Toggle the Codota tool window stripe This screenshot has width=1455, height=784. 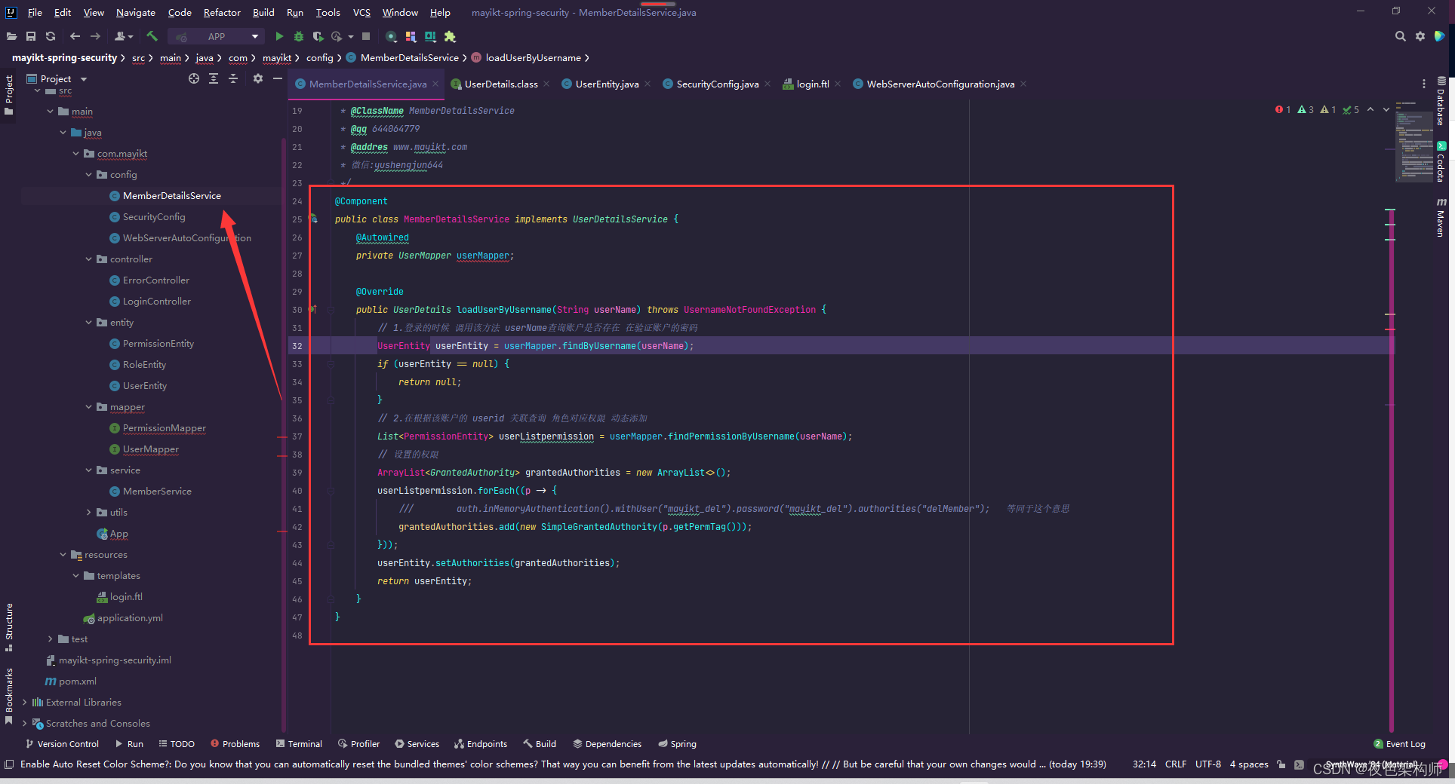tap(1441, 161)
